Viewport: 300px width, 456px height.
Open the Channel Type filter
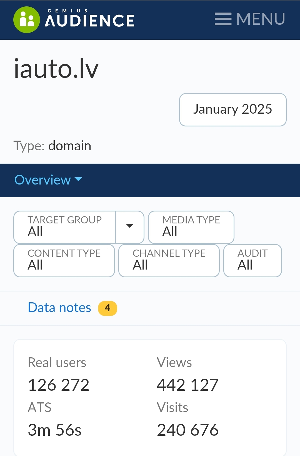click(x=169, y=260)
